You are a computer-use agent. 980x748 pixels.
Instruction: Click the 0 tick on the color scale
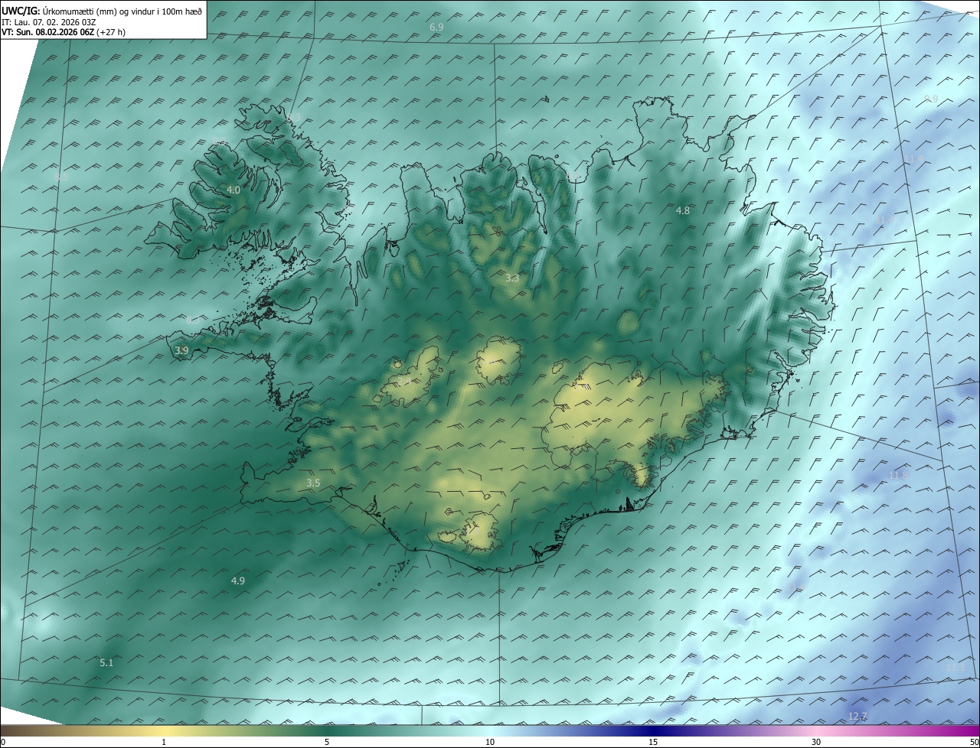(x=2, y=742)
